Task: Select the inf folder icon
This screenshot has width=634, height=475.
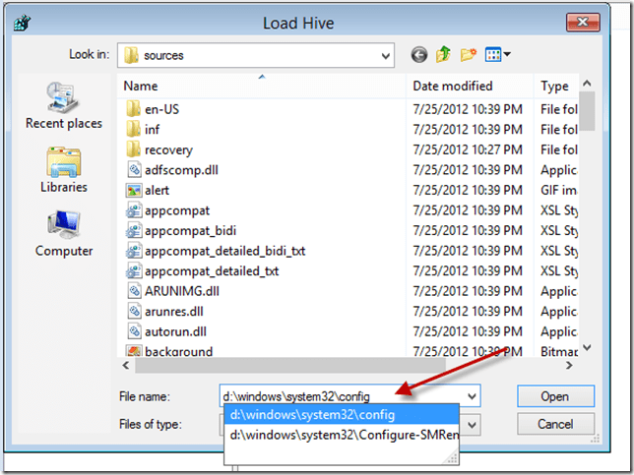Action: 133,129
